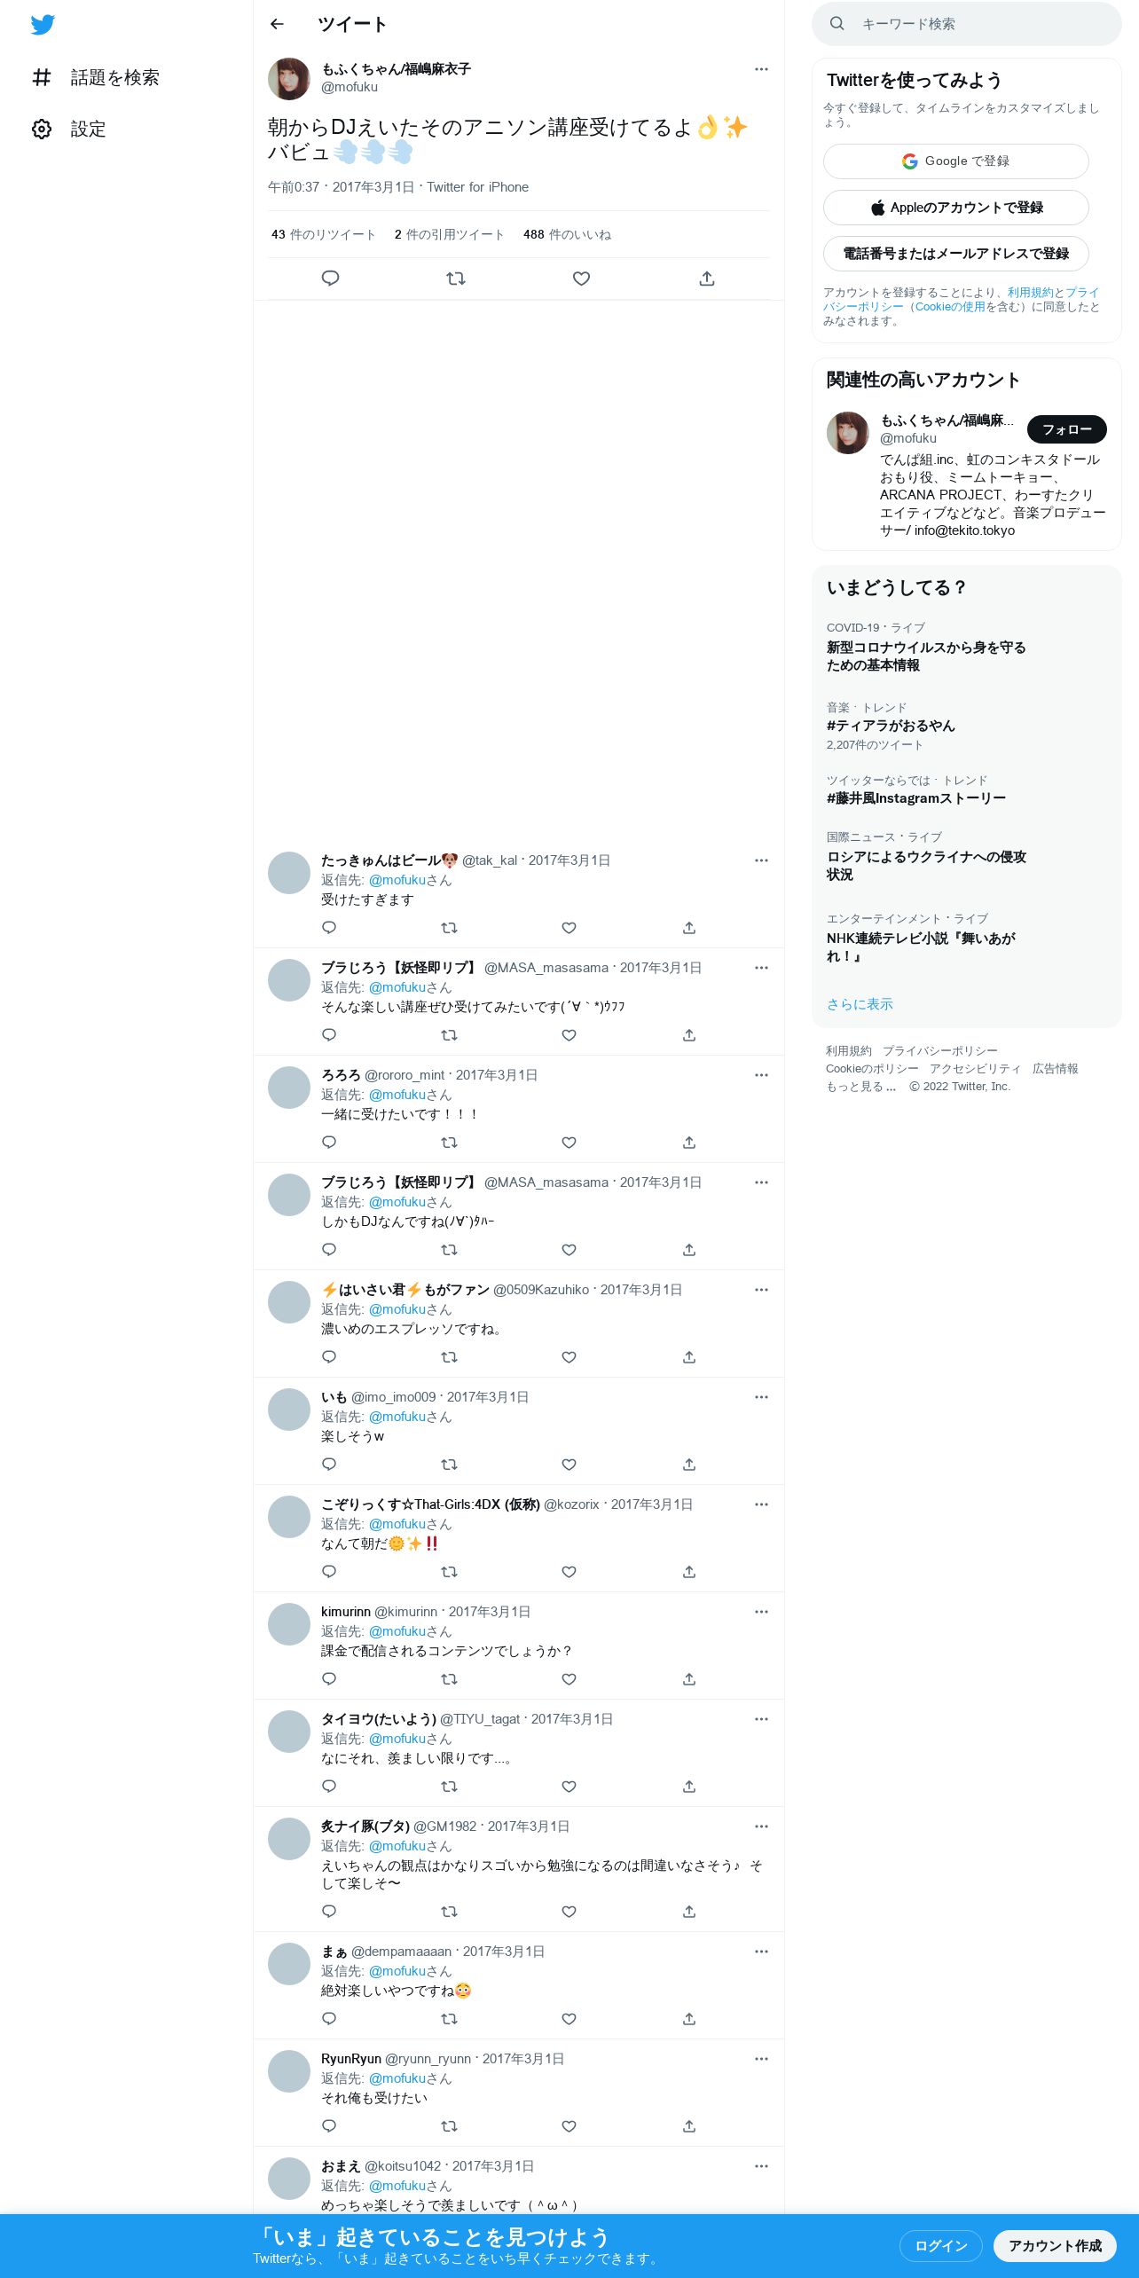Open mofuku's profile avatar on tweet
The height and width of the screenshot is (2278, 1139).
click(289, 79)
